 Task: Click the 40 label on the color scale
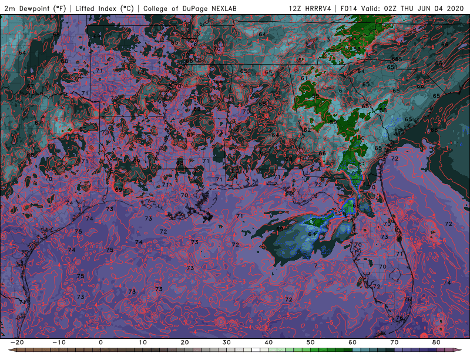(x=268, y=342)
